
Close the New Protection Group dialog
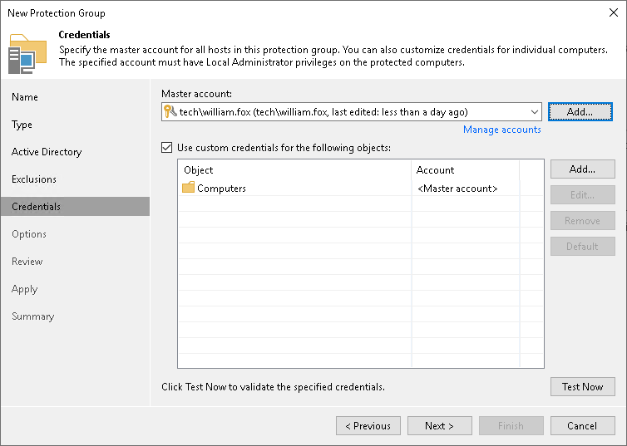[613, 13]
